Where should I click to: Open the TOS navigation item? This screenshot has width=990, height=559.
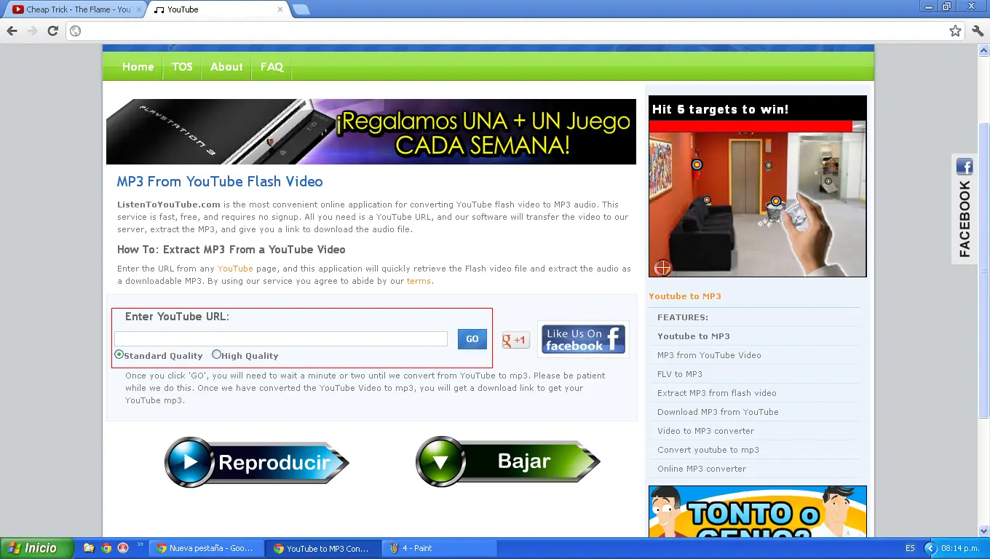182,67
